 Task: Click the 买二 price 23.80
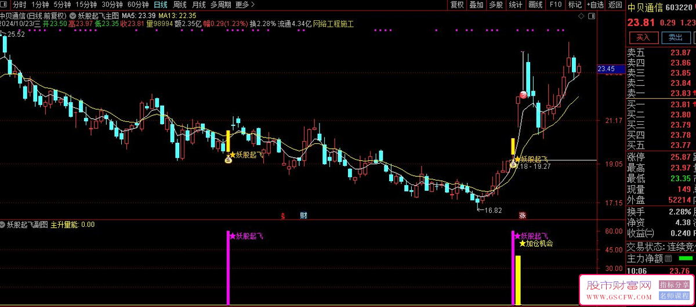pyautogui.click(x=681, y=115)
